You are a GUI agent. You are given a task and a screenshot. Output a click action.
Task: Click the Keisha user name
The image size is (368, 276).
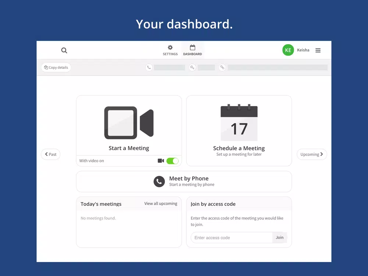click(303, 50)
